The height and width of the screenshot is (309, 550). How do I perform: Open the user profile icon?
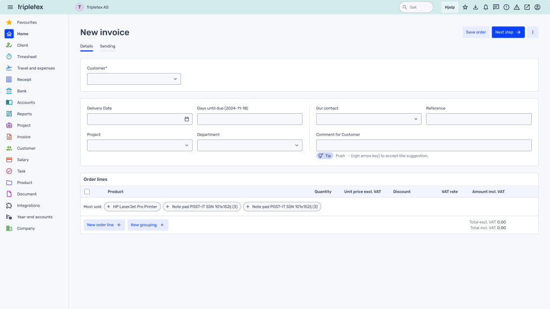click(537, 7)
